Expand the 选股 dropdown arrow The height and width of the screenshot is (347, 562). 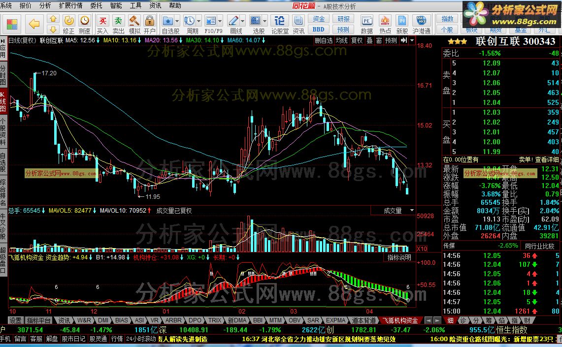click(x=265, y=21)
